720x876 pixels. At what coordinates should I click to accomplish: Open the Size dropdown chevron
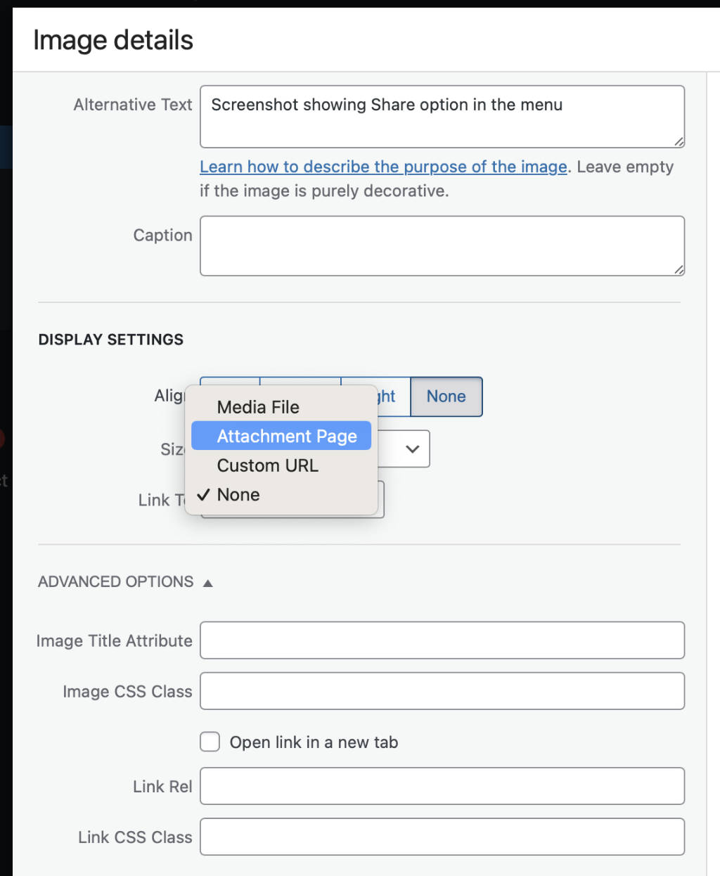(x=412, y=449)
